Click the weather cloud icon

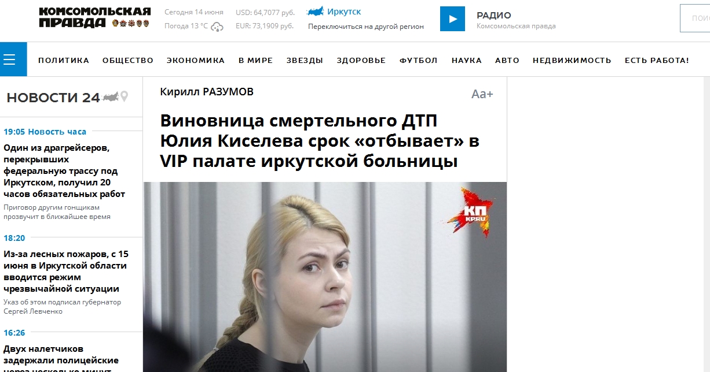(217, 27)
